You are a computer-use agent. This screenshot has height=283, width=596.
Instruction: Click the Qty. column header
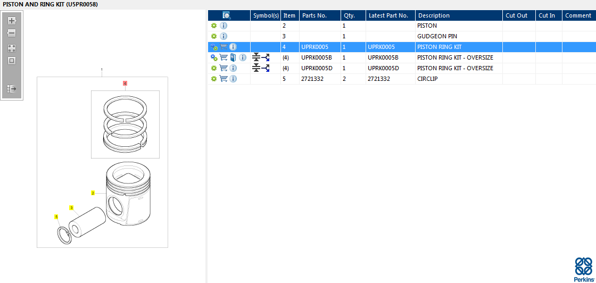(353, 15)
